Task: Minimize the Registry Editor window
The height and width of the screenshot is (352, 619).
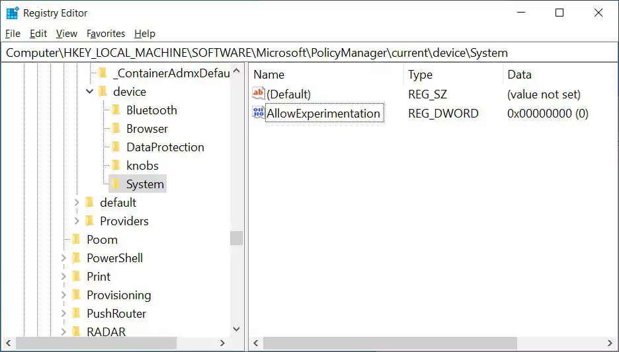Action: click(x=521, y=13)
